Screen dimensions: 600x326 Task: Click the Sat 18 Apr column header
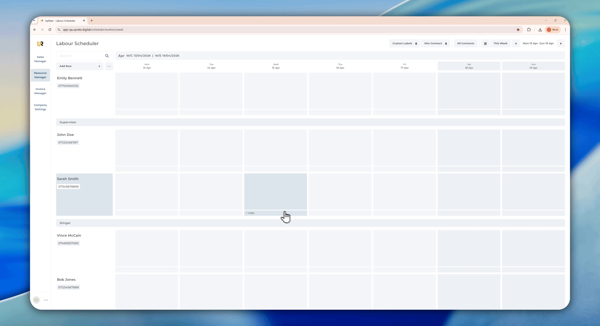[469, 66]
